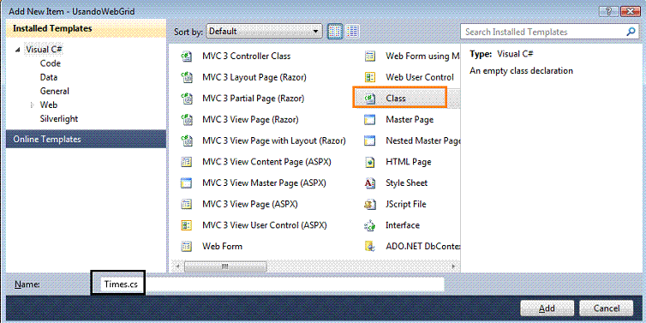Select the Interface label
This screenshot has width=646, height=323.
tap(403, 225)
